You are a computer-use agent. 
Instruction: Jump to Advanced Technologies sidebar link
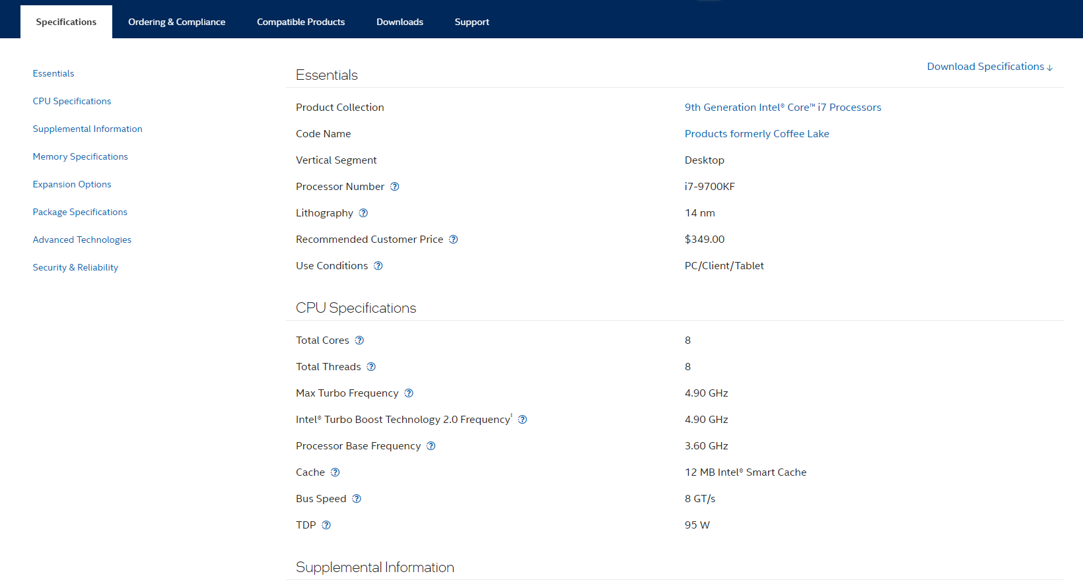coord(82,240)
